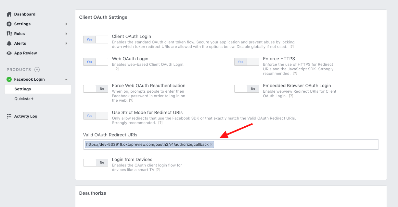
Task: Remove the oktapreview redirect URI tag
Action: pyautogui.click(x=211, y=144)
